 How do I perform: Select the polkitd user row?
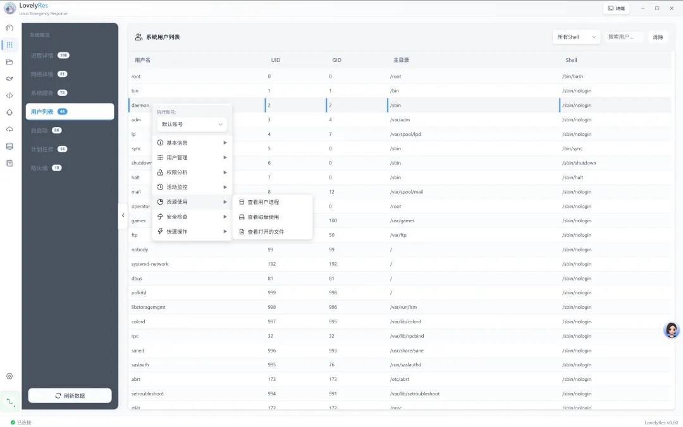(400, 292)
